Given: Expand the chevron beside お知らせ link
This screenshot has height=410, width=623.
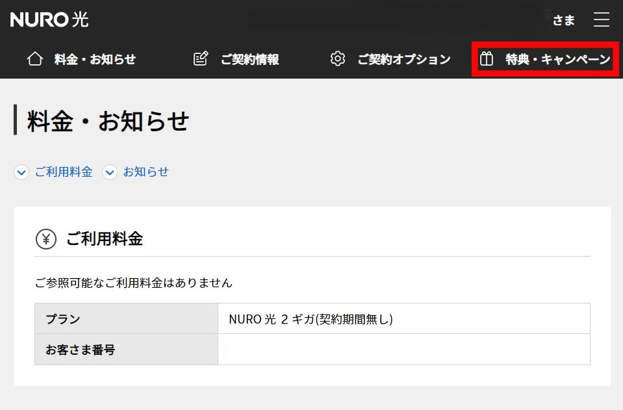Looking at the screenshot, I should click(110, 172).
